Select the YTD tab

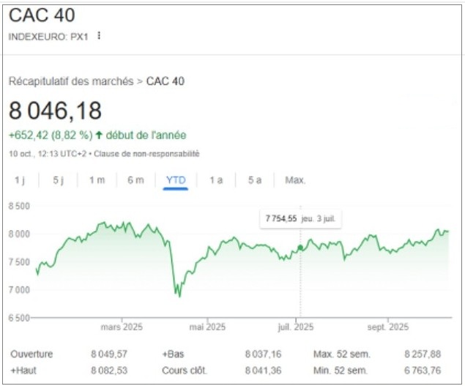176,180
